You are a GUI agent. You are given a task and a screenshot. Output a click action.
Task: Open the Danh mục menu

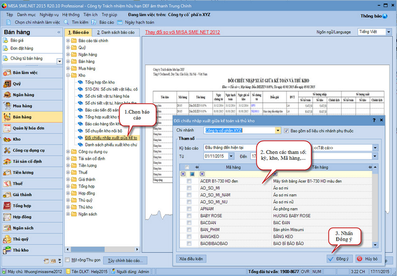tap(26, 14)
